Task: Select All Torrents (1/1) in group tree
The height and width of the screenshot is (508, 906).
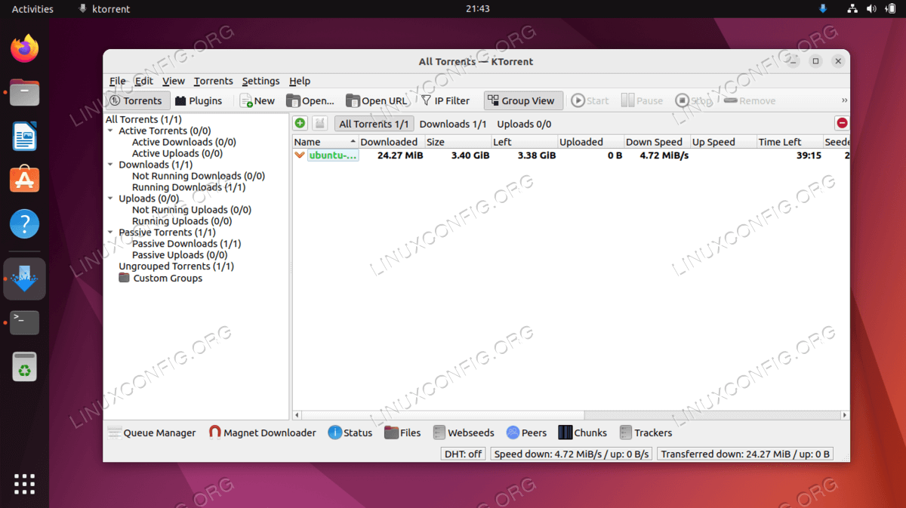Action: click(x=143, y=119)
